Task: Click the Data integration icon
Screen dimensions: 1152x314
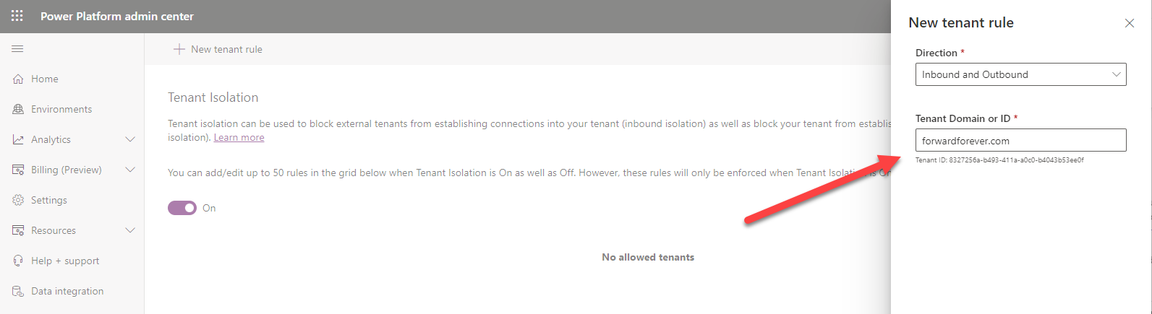Action: point(18,292)
